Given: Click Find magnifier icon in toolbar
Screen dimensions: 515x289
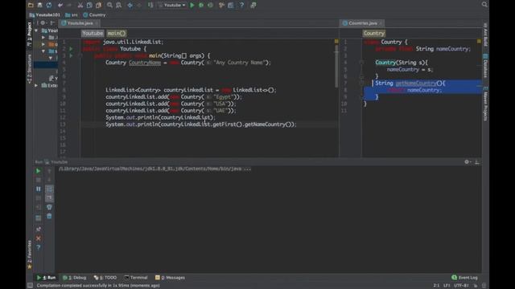Looking at the screenshot, I should pos(109,5).
